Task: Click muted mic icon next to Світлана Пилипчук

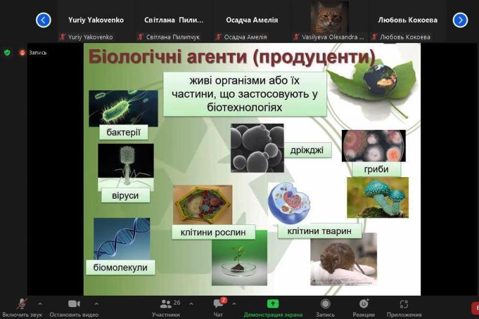Action: pyautogui.click(x=141, y=37)
